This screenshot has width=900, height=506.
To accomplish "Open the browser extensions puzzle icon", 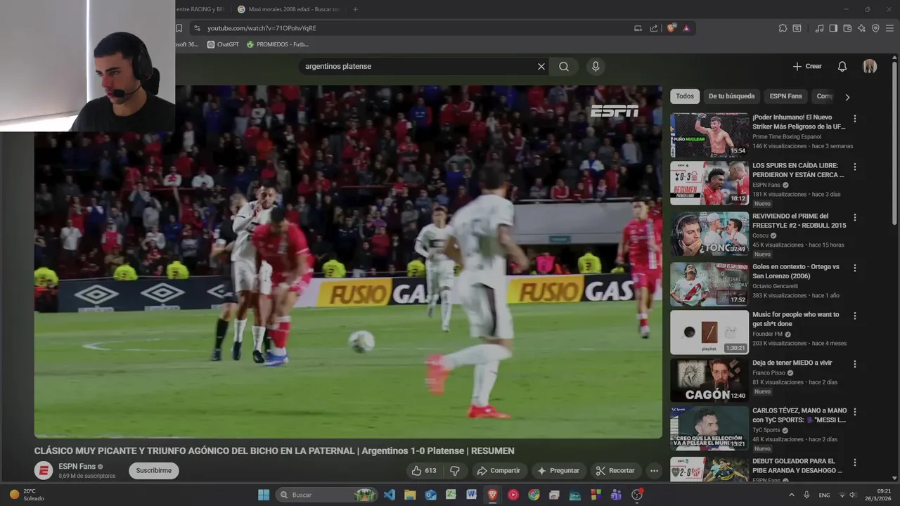I will [783, 28].
